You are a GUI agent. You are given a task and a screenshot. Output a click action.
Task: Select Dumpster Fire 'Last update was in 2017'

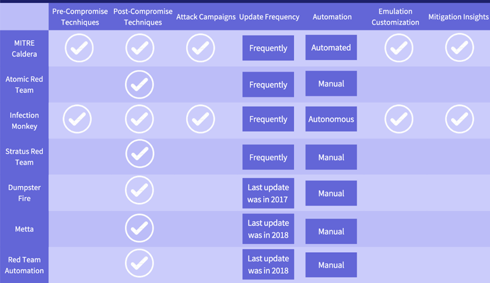pyautogui.click(x=268, y=193)
